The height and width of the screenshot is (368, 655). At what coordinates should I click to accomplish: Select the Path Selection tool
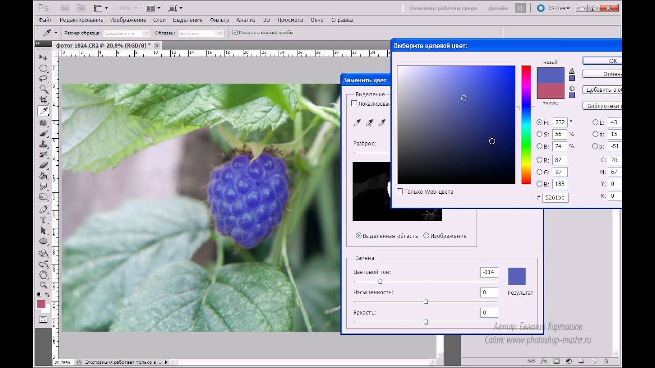coord(43,231)
